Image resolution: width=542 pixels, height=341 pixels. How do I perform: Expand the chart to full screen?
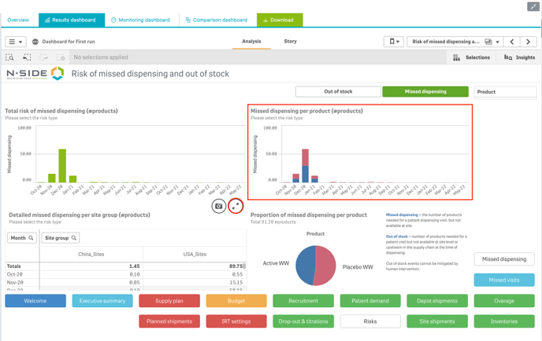(236, 206)
